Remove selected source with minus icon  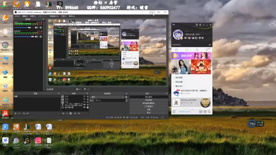(x=67, y=113)
